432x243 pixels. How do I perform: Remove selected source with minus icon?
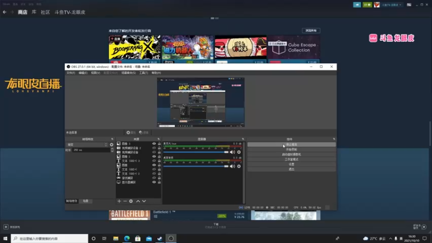coord(125,201)
